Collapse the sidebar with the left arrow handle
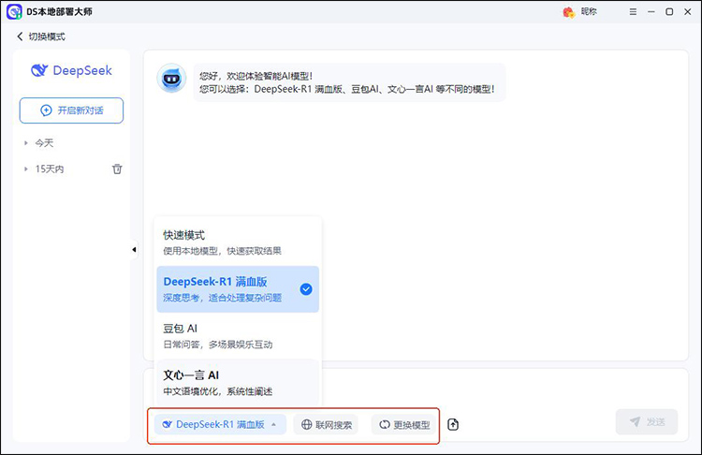 click(134, 249)
